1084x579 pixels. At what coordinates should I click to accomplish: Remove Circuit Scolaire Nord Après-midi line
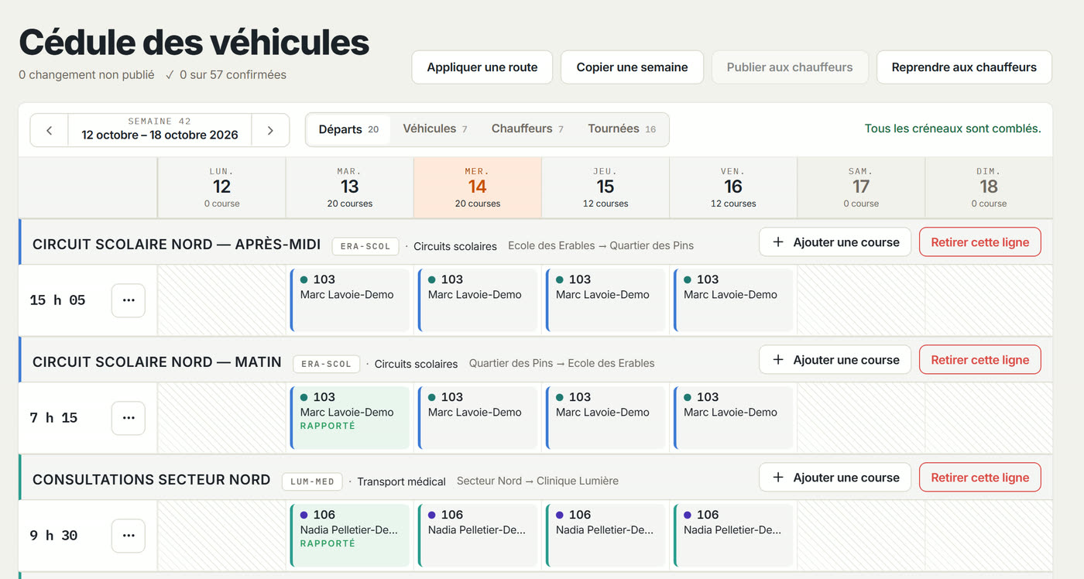(980, 242)
